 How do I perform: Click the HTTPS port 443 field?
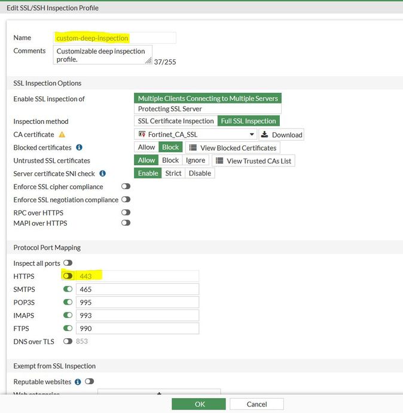[x=138, y=276]
